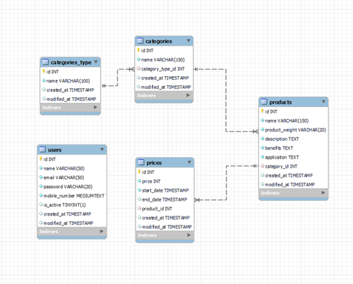Click foreign key icon of category_id
Screen dimensions: 353x284
(263, 166)
